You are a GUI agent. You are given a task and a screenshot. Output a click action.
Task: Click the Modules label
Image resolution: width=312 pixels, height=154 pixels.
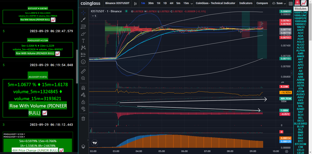coord(300,9)
